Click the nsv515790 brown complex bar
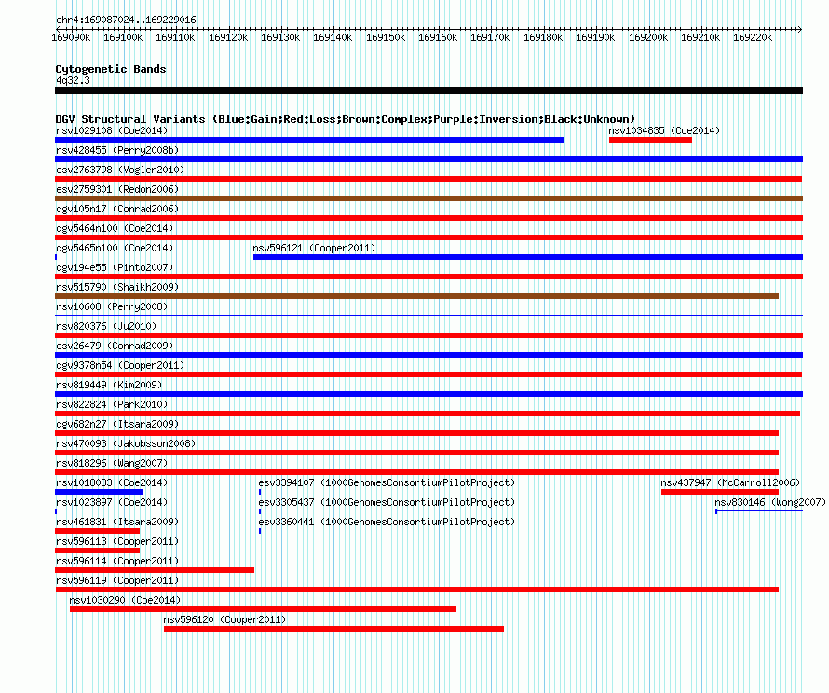 [416, 296]
